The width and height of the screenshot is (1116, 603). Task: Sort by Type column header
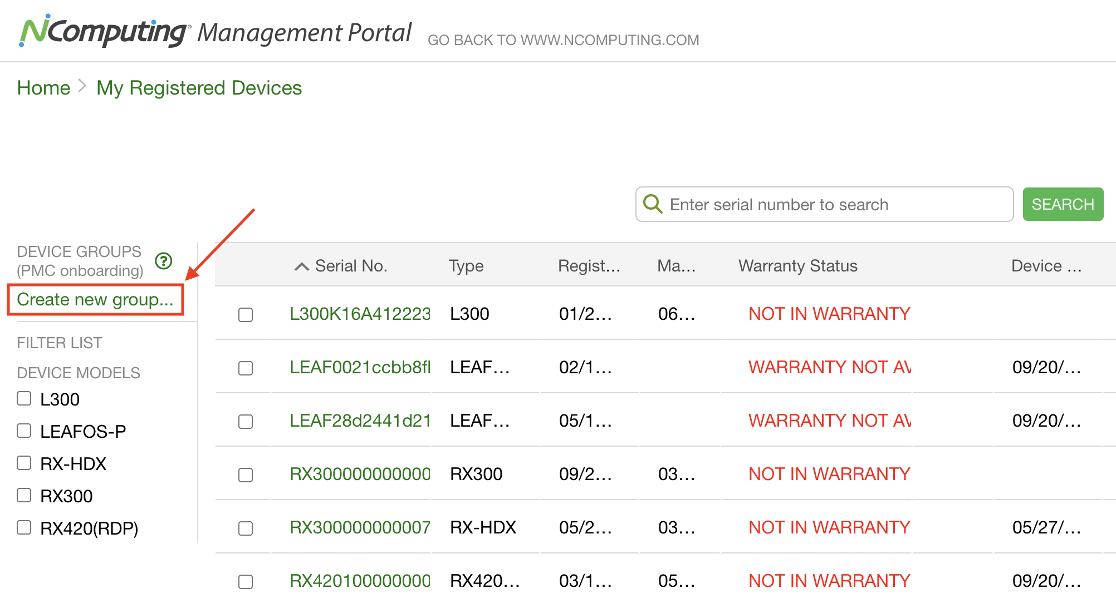click(466, 266)
